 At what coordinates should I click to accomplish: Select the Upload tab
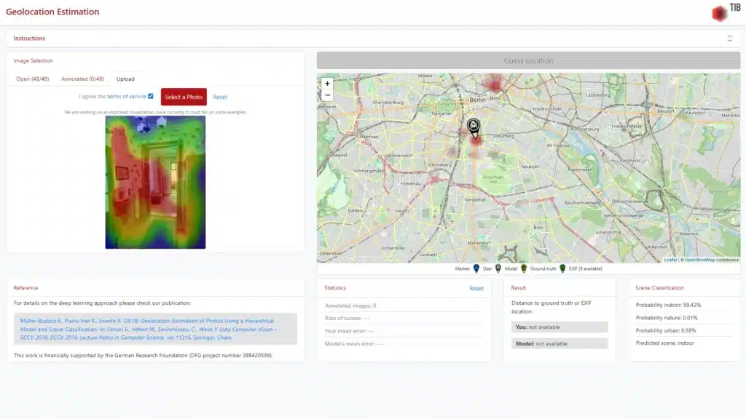[125, 79]
